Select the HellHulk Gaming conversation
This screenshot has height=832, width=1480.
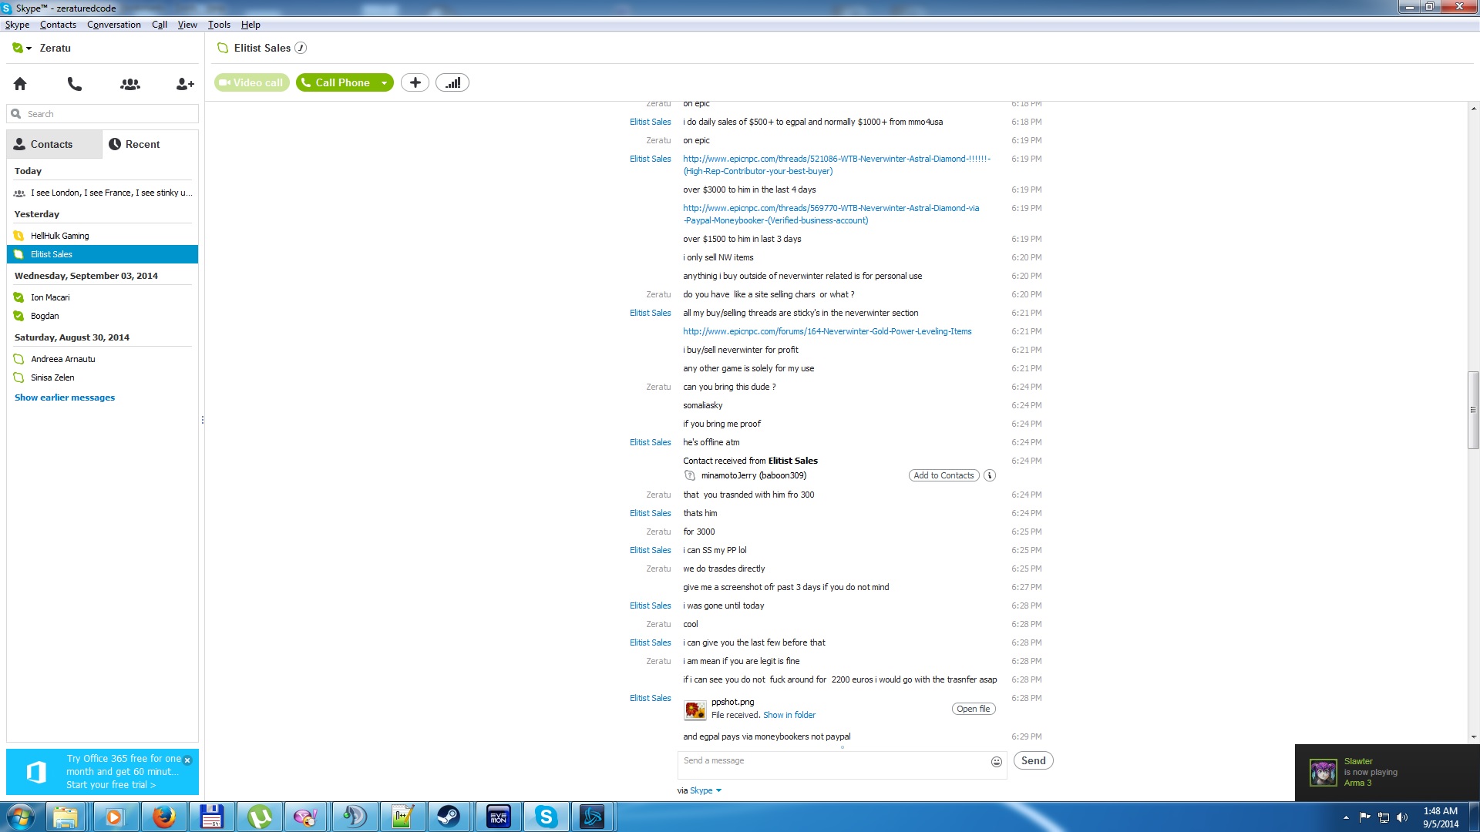pyautogui.click(x=103, y=236)
